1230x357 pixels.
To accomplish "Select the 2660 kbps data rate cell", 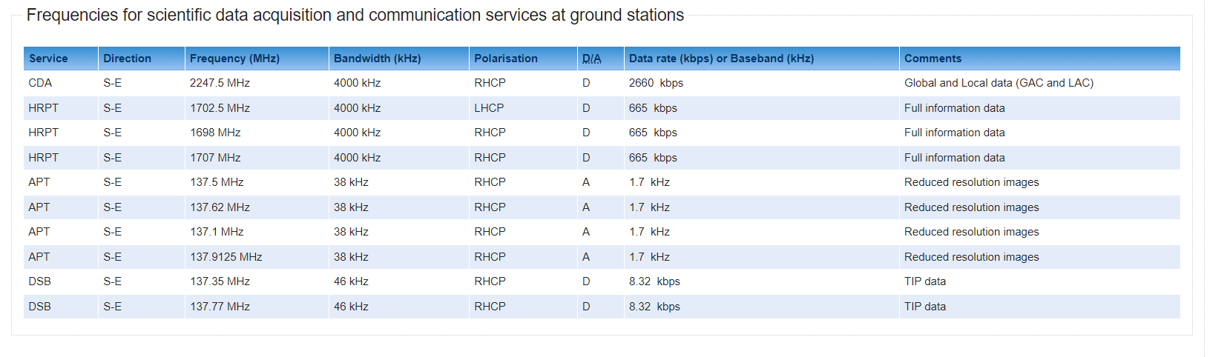I will [656, 83].
